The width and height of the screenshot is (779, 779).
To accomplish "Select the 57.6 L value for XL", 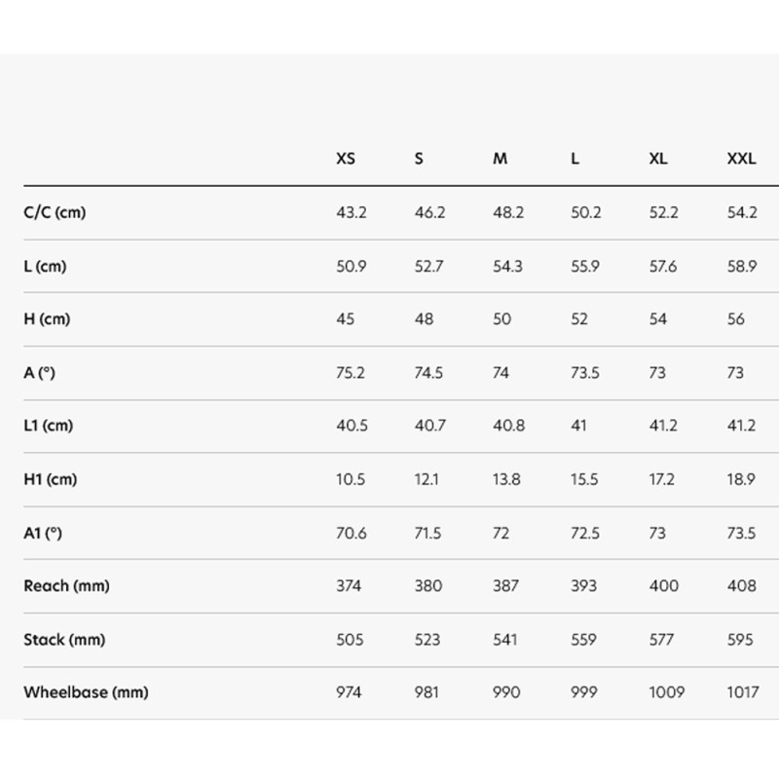I will 663,266.
